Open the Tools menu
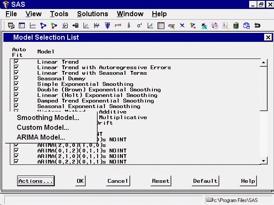The height and width of the screenshot is (205, 274). [x=59, y=14]
